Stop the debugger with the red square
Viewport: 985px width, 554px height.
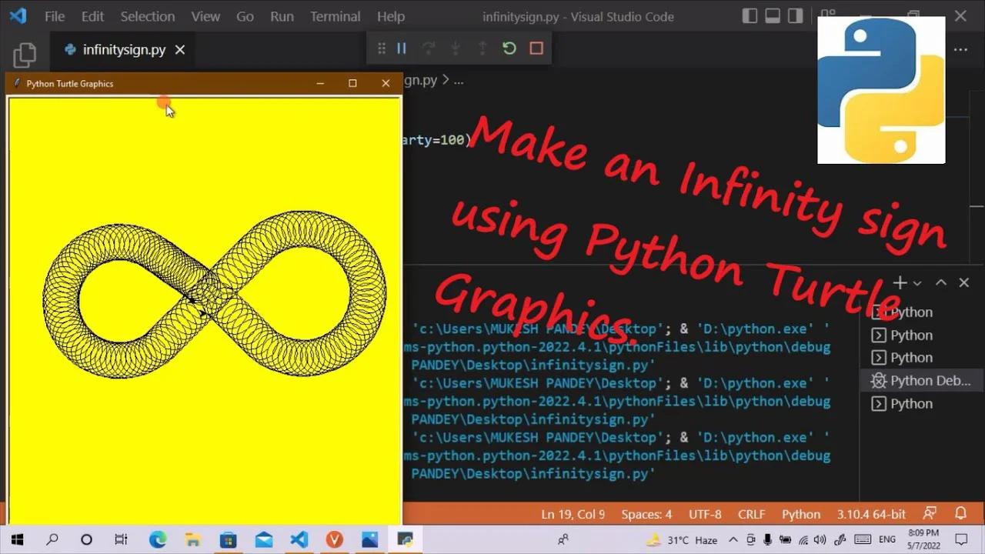click(x=536, y=48)
